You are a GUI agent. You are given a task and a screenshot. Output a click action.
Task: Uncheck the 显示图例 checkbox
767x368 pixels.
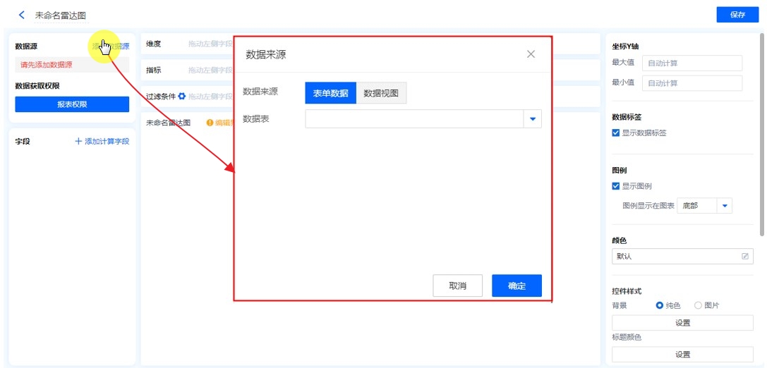click(x=616, y=186)
